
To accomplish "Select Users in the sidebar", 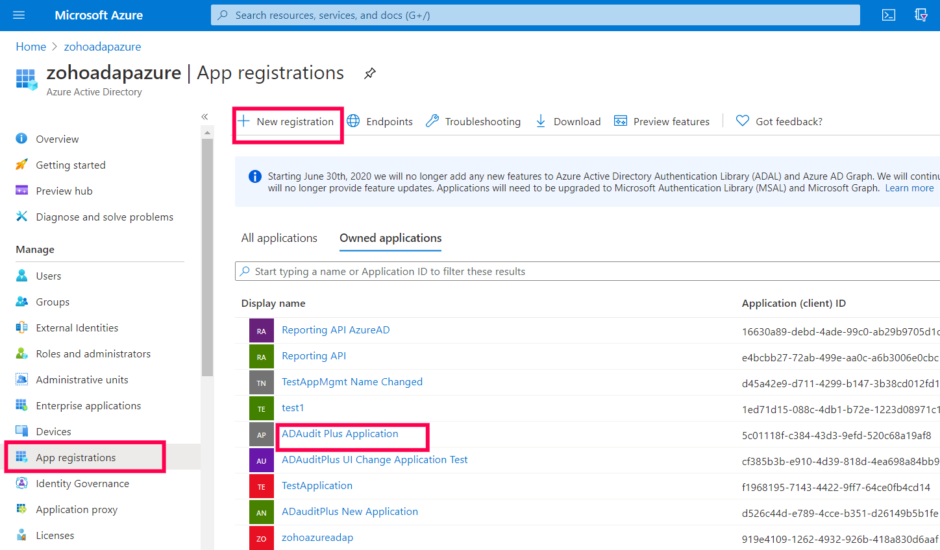I will pos(47,275).
